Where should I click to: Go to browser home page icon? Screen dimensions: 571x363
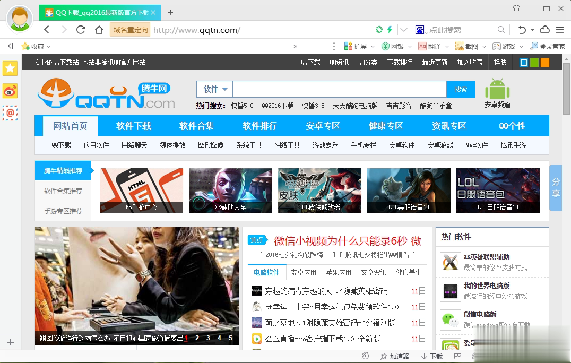(99, 30)
